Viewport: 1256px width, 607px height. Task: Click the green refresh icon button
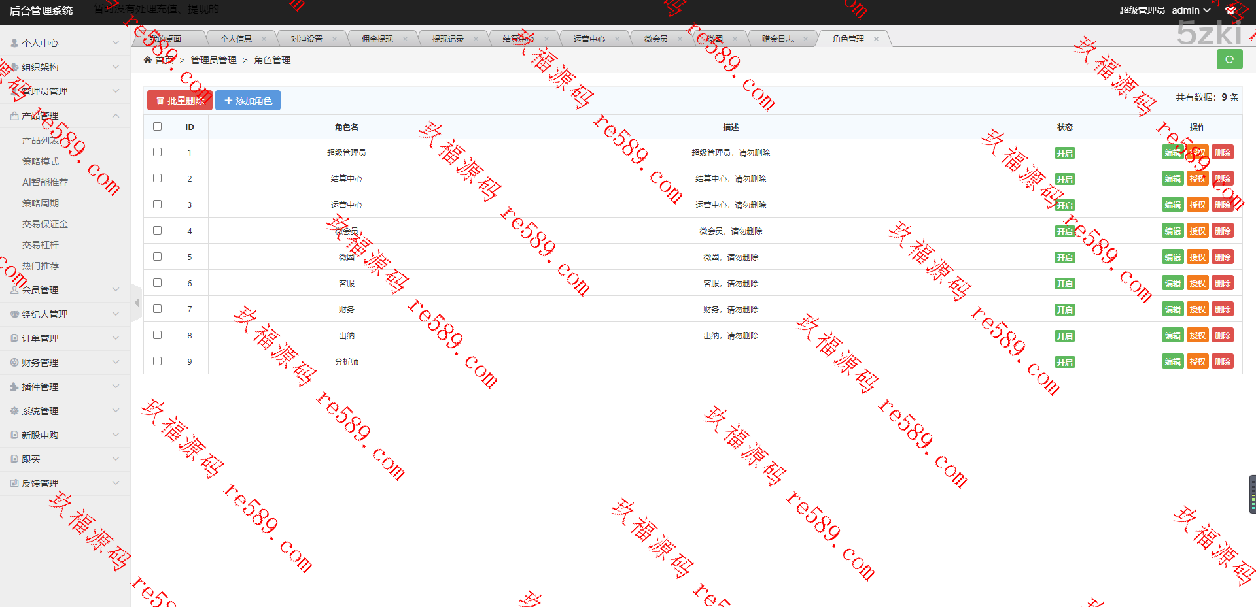[1229, 59]
